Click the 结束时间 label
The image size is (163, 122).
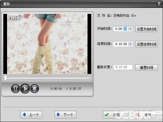[x=104, y=44]
